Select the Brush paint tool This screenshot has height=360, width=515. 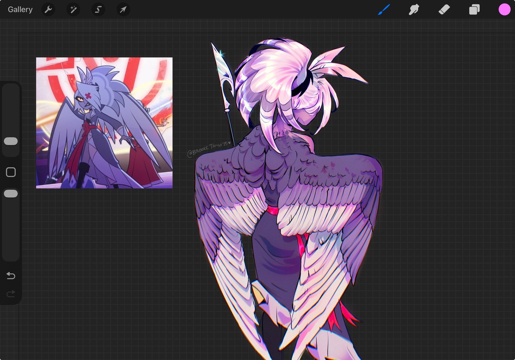[x=384, y=9]
